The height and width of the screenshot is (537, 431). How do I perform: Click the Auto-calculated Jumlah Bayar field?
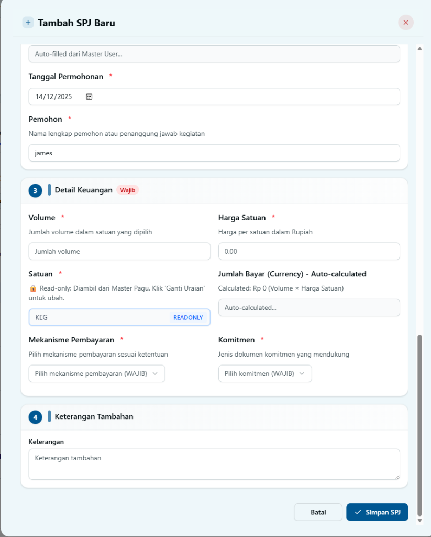(308, 308)
